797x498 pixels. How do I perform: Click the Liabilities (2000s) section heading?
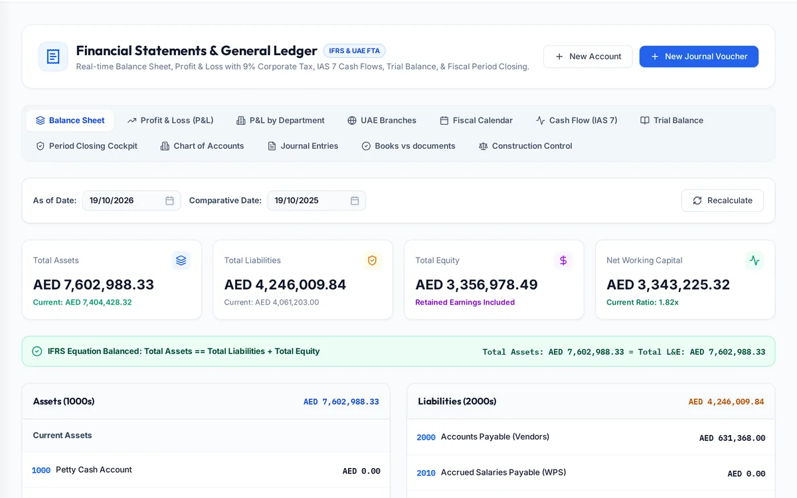pyautogui.click(x=457, y=401)
